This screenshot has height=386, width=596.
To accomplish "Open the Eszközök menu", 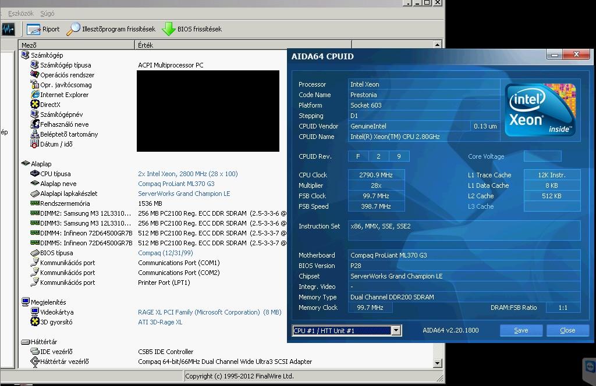I will point(21,13).
